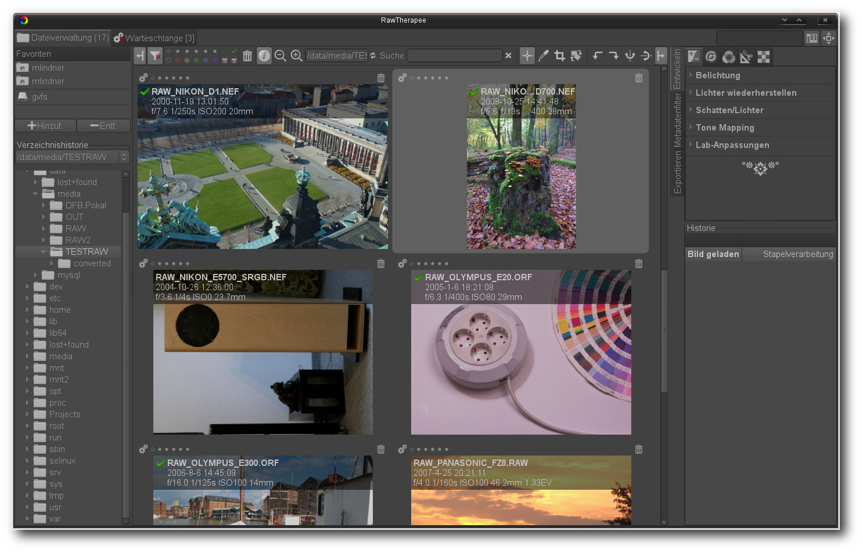Delete RAW_NIKON_D1.NEF with its trash icon
Viewport: 863px width, 553px height.
coord(381,78)
